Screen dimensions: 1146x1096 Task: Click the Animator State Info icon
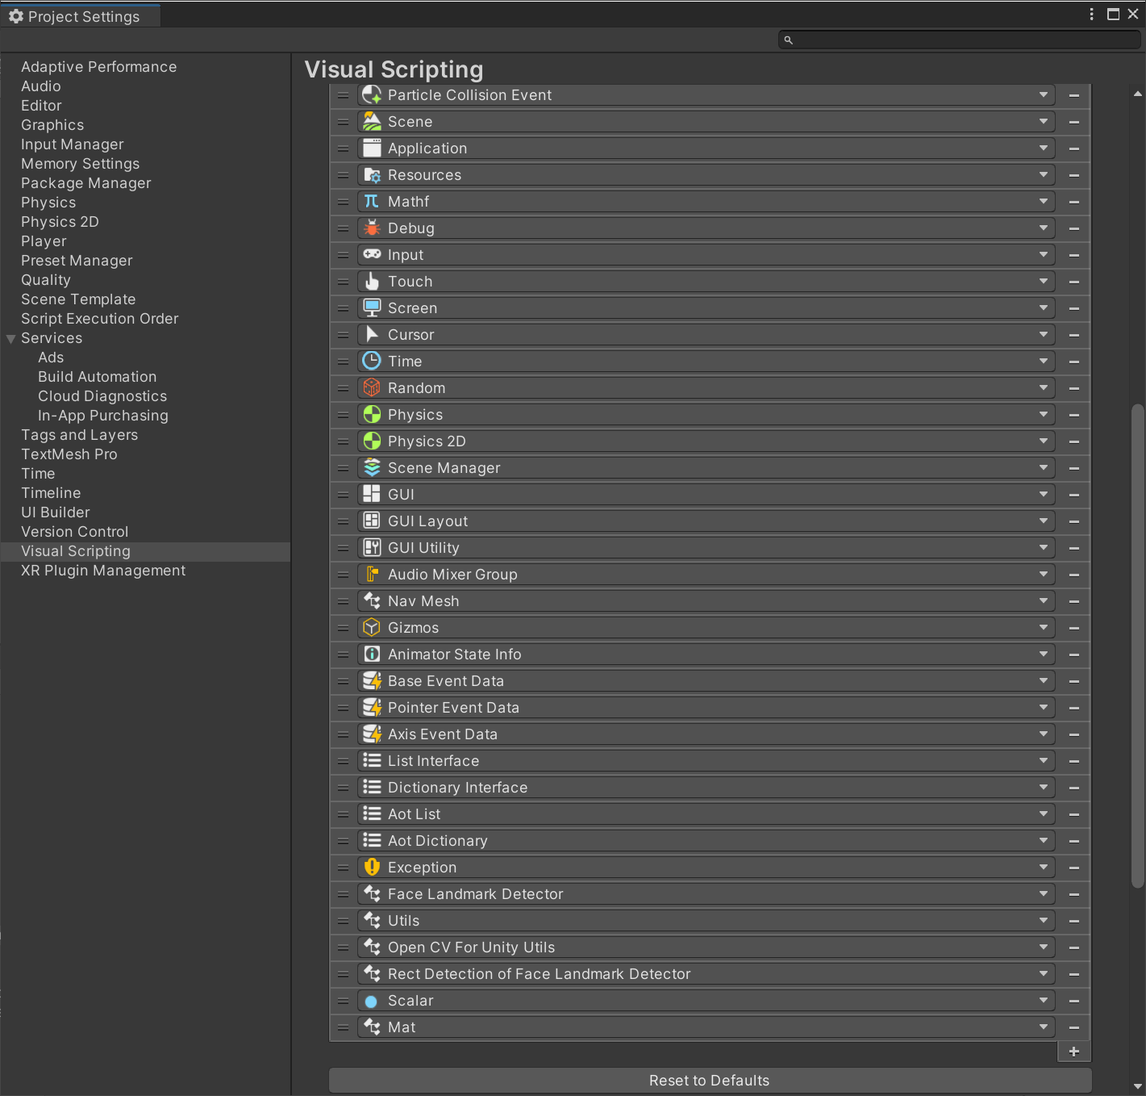click(x=372, y=655)
